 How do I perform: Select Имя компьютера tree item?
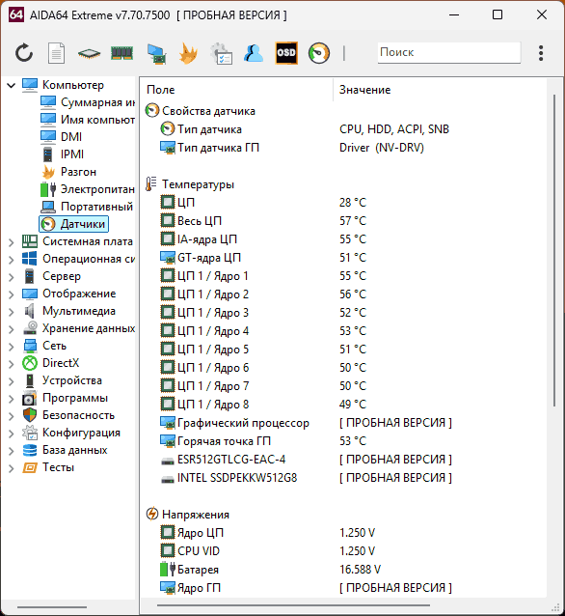click(87, 120)
